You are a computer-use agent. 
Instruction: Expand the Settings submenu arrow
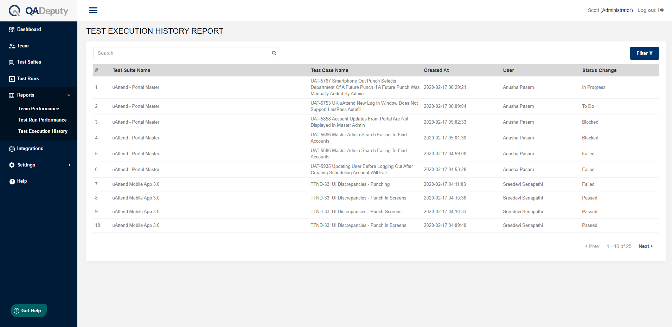(x=69, y=165)
